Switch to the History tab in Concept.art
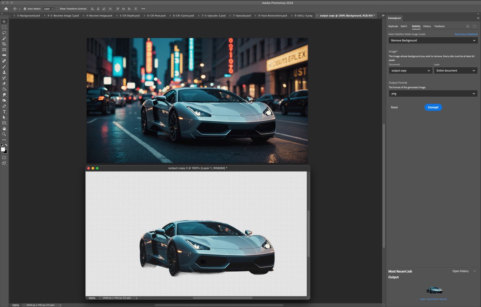This screenshot has width=481, height=307. [x=427, y=26]
